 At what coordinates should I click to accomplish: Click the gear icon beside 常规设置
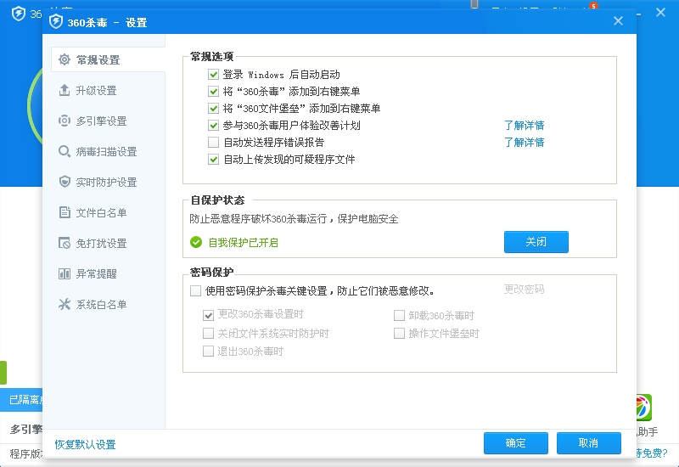point(64,59)
